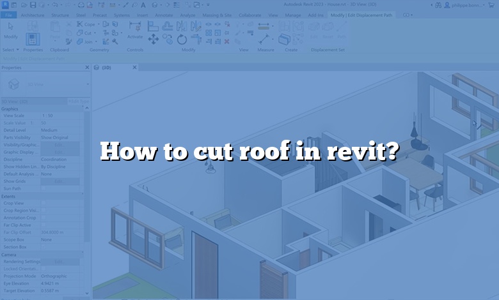Toggle the Far Clip Active checkbox
Image resolution: width=499 pixels, height=300 pixels.
(44, 225)
